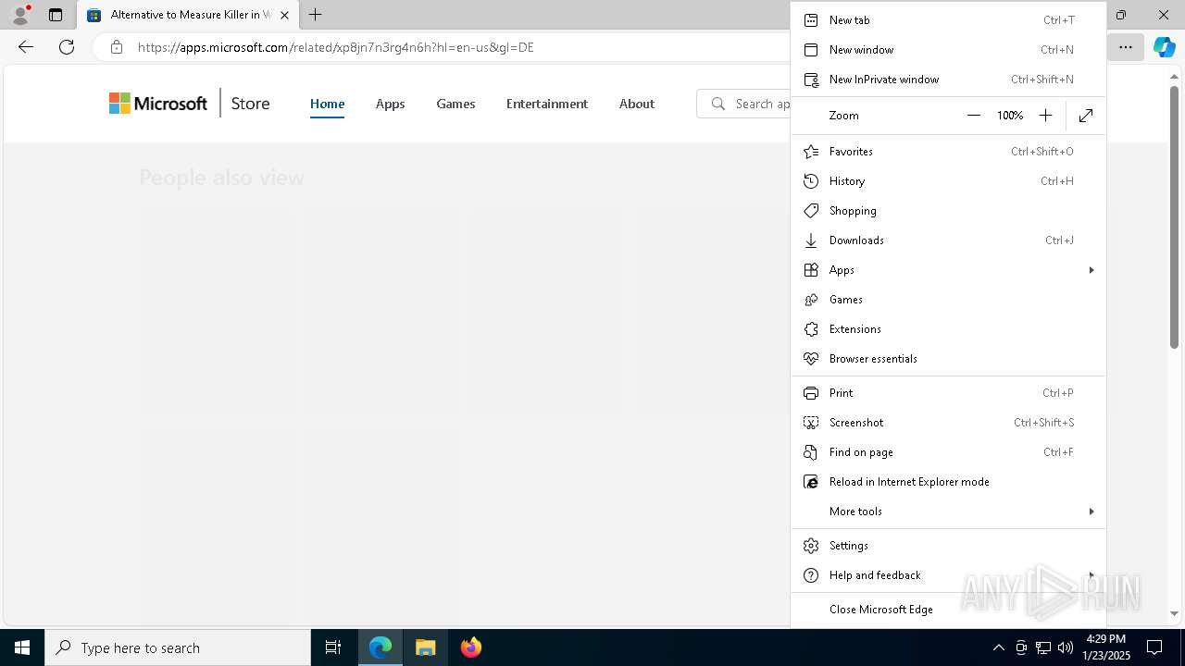Viewport: 1185px width, 666px height.
Task: Close the Alternative to Measure Killer tab
Action: [284, 15]
